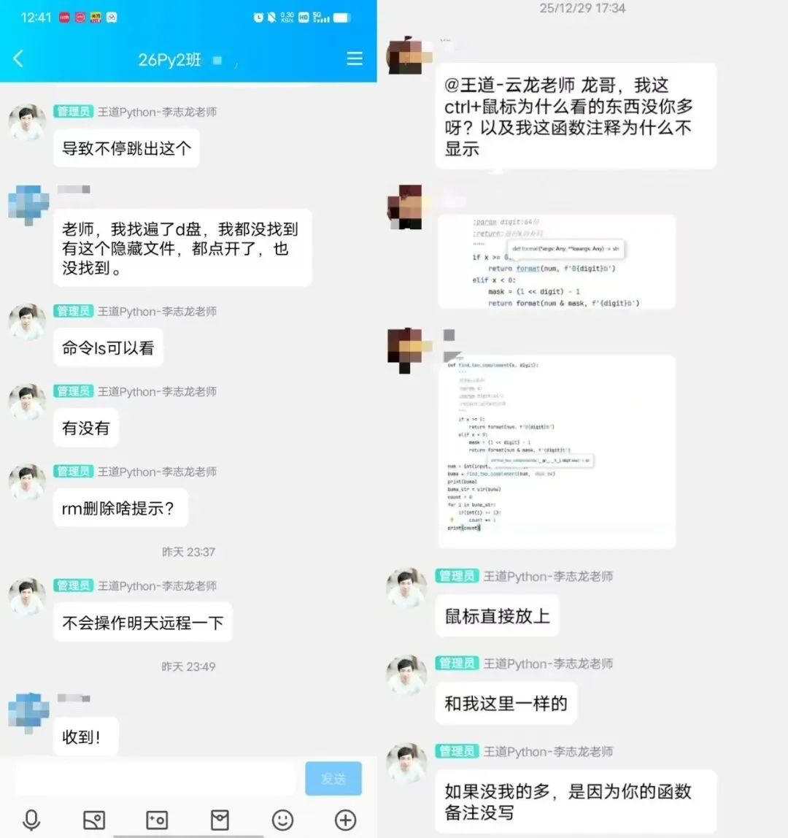Open the small code snippet screenshot with format tooltip
This screenshot has height=838, width=788.
[557, 262]
